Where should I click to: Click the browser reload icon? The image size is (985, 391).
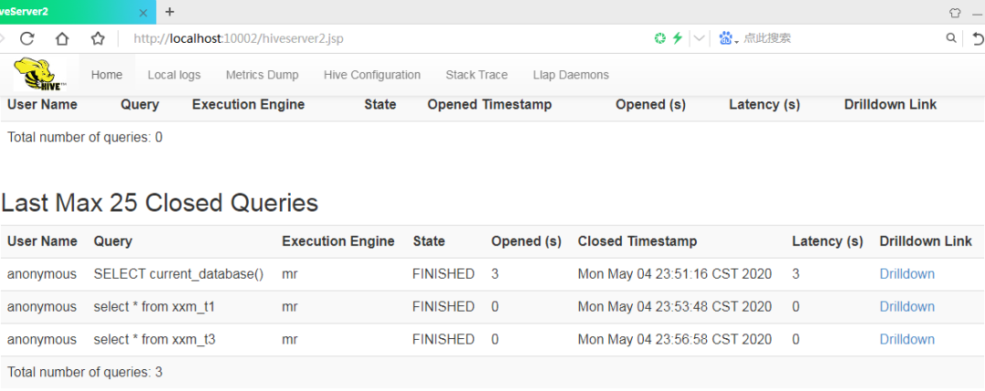click(27, 39)
